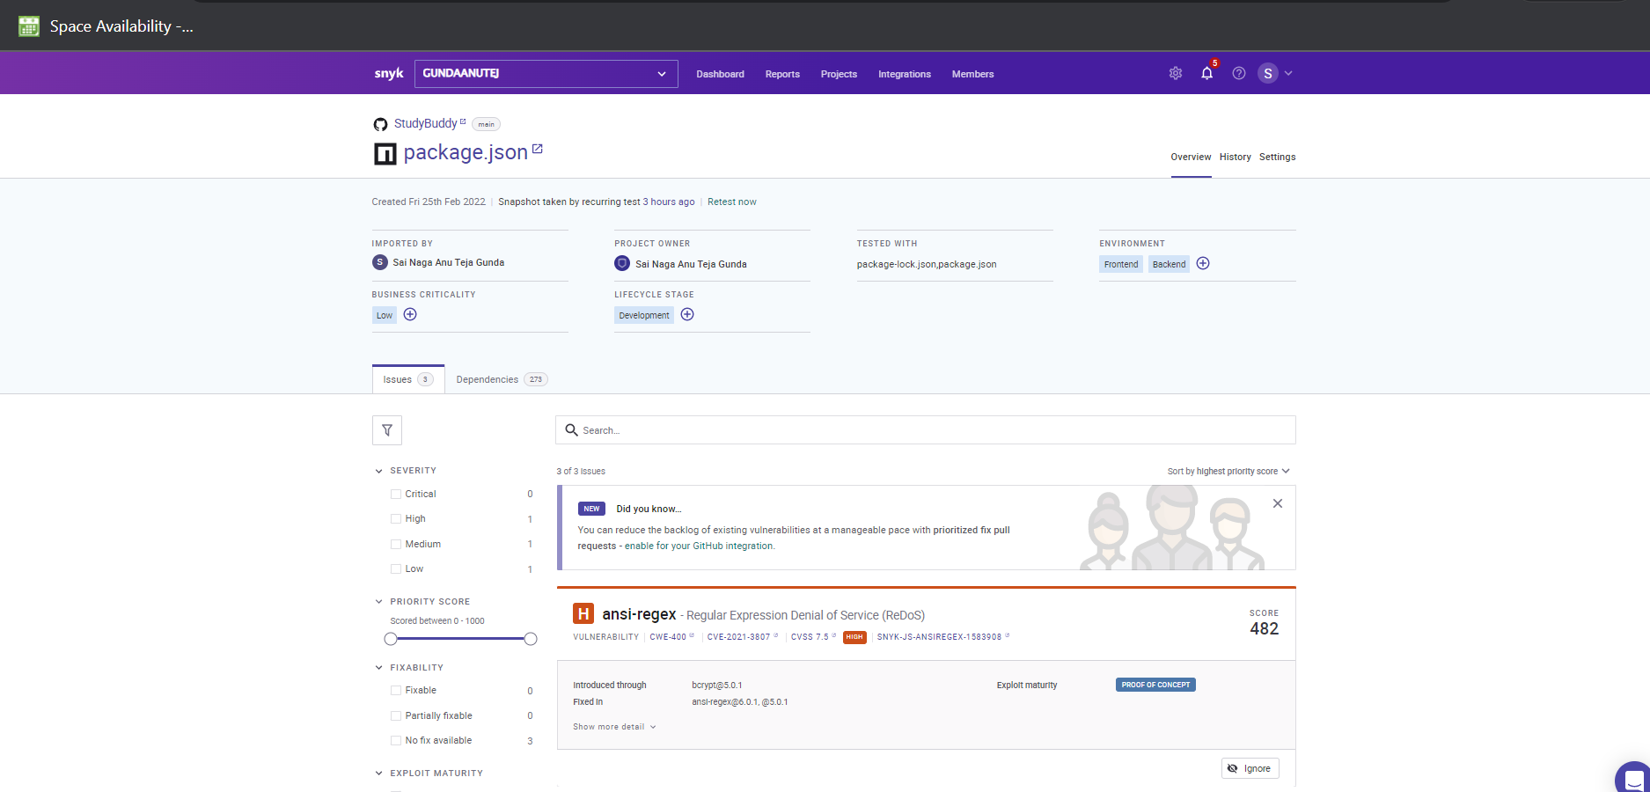The width and height of the screenshot is (1650, 792).
Task: Enable the No fix available filter
Action: click(396, 740)
